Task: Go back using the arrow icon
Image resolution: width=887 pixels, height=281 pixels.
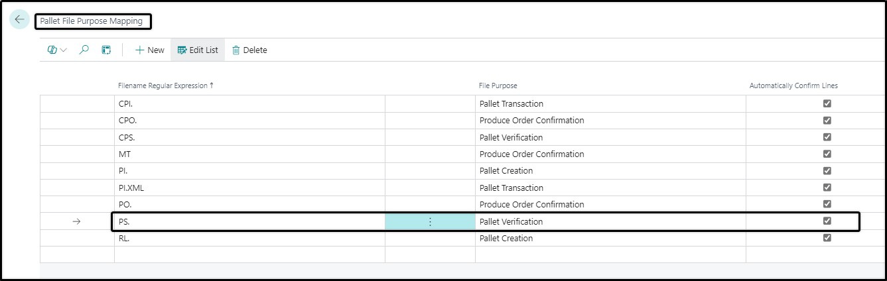Action: tap(19, 20)
